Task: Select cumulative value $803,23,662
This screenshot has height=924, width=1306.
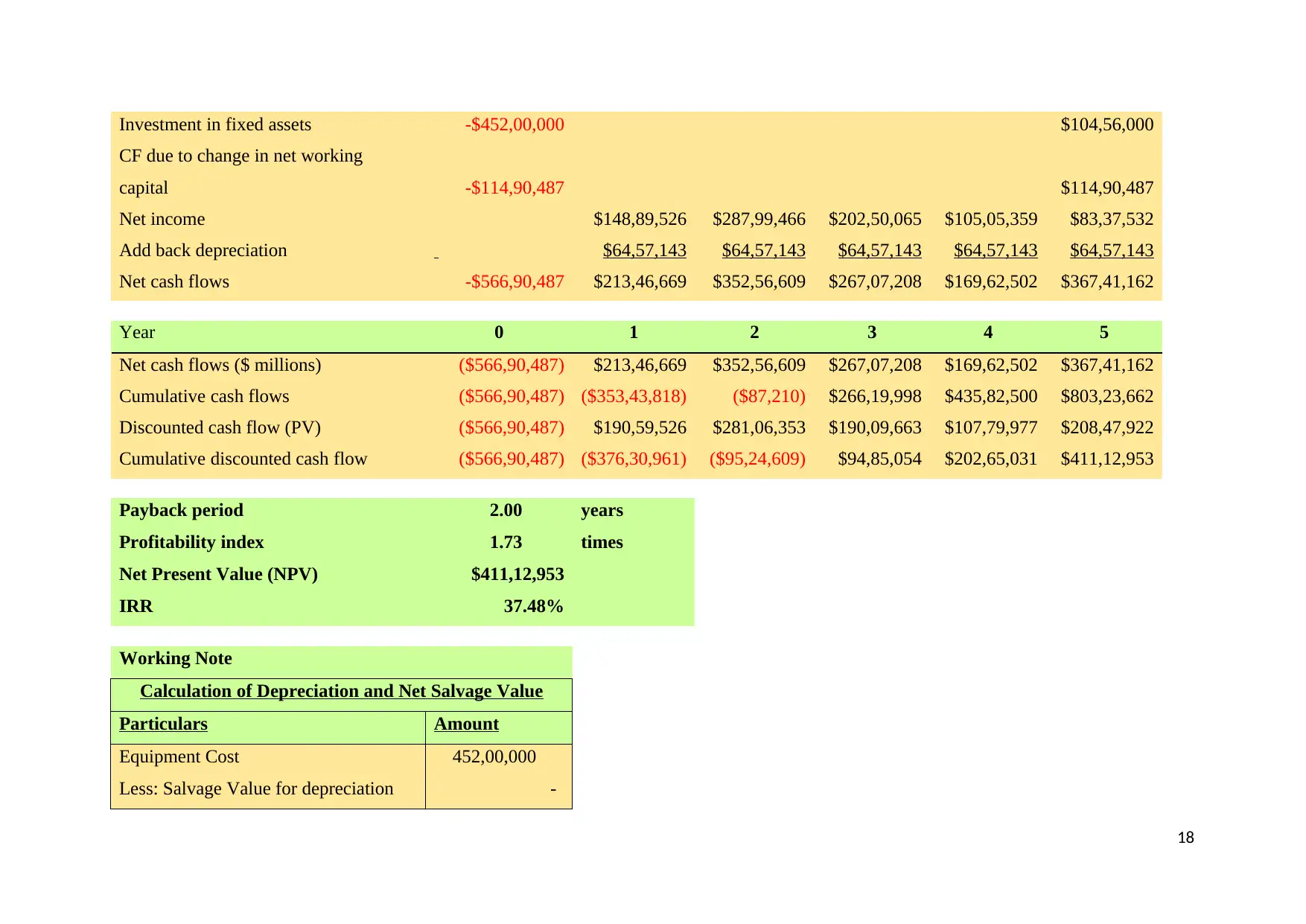Action: click(1107, 396)
